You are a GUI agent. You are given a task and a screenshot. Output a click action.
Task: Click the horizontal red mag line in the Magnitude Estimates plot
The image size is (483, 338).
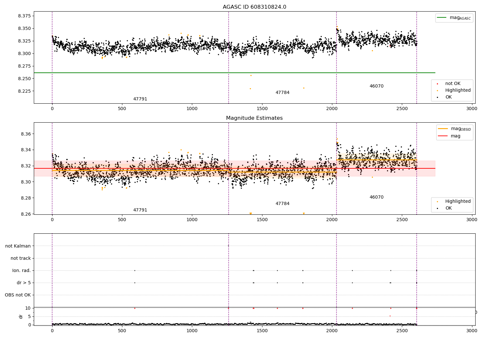pyautogui.click(x=234, y=168)
